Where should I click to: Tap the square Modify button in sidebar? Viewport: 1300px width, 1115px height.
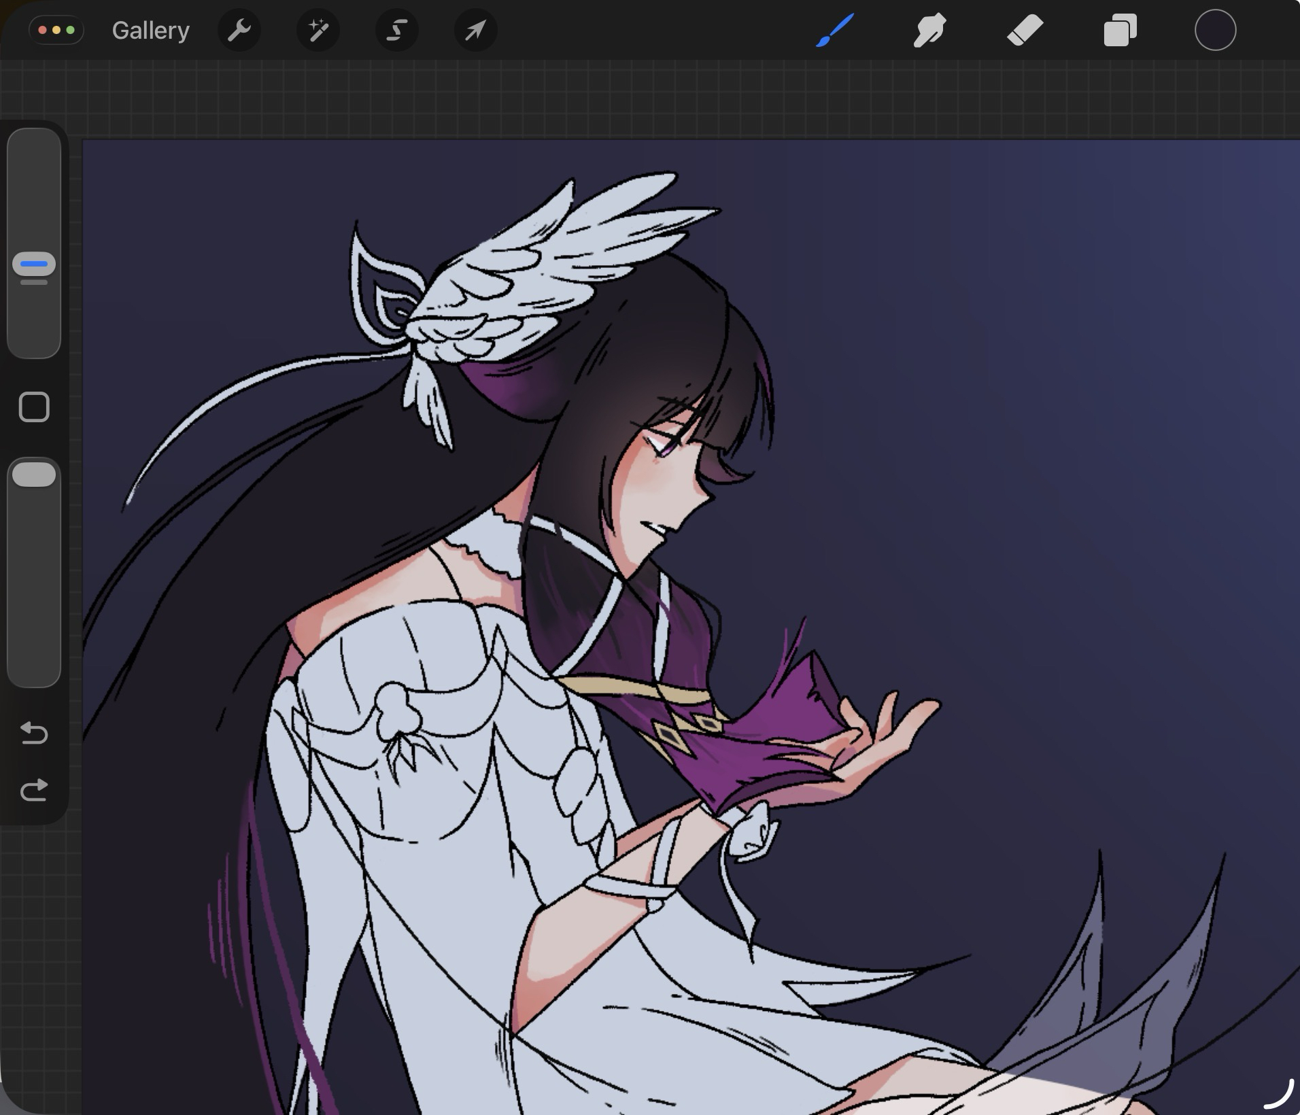34,407
